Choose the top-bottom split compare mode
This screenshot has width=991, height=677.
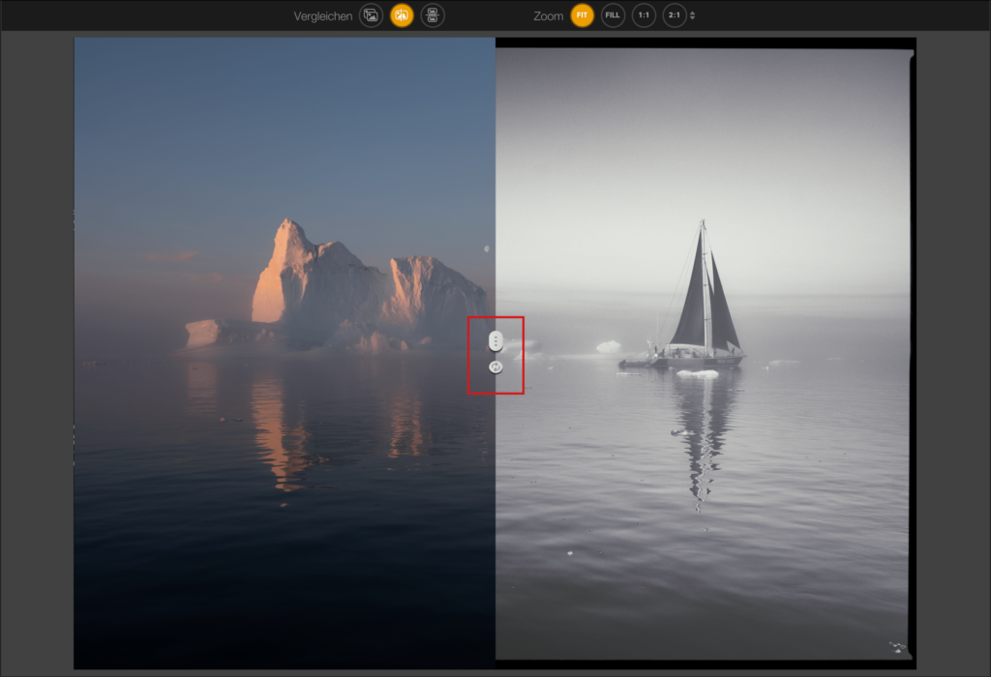(x=433, y=15)
